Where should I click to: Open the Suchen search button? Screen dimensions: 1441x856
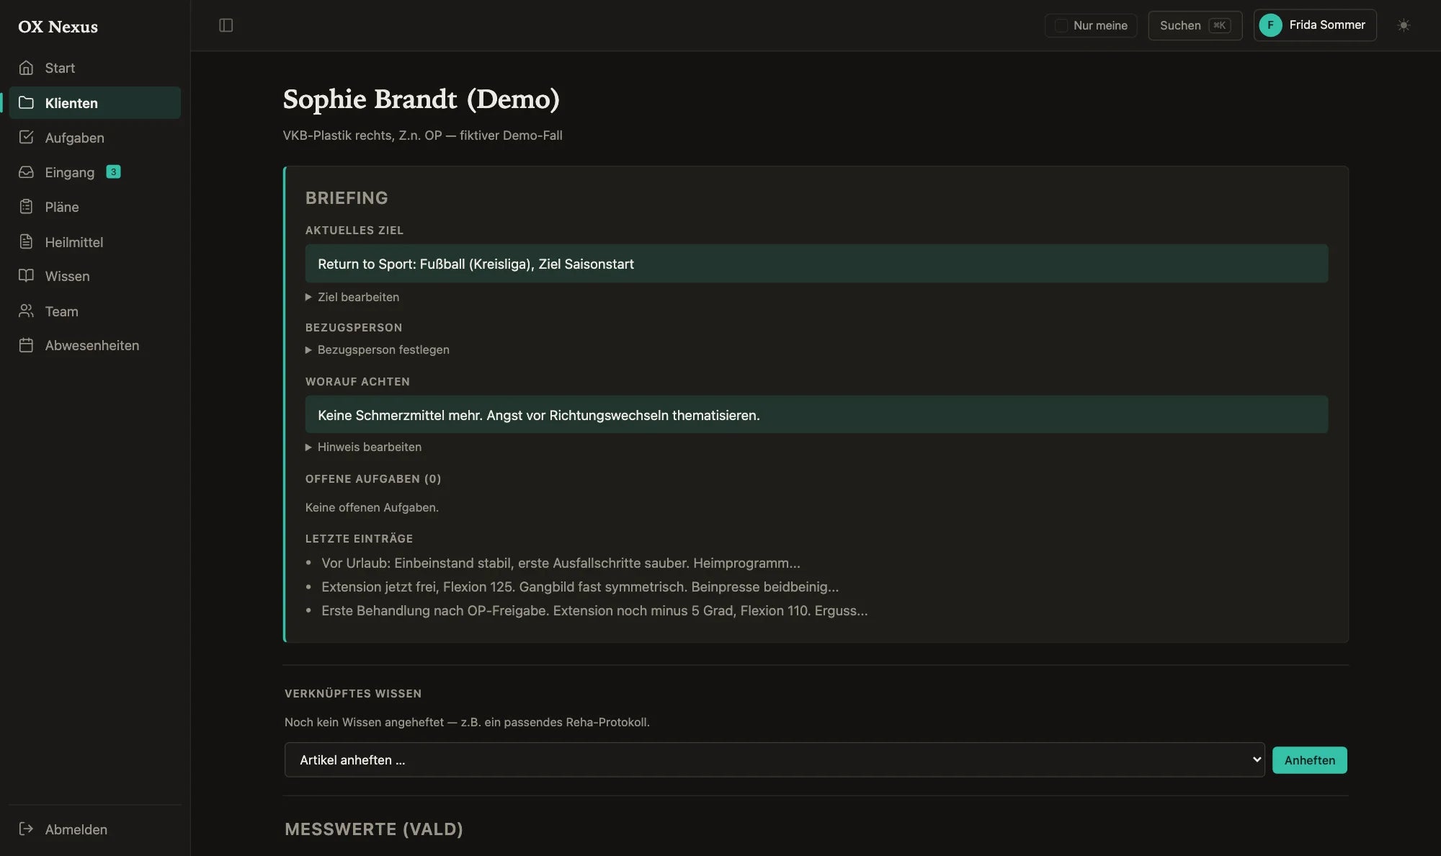click(1195, 25)
